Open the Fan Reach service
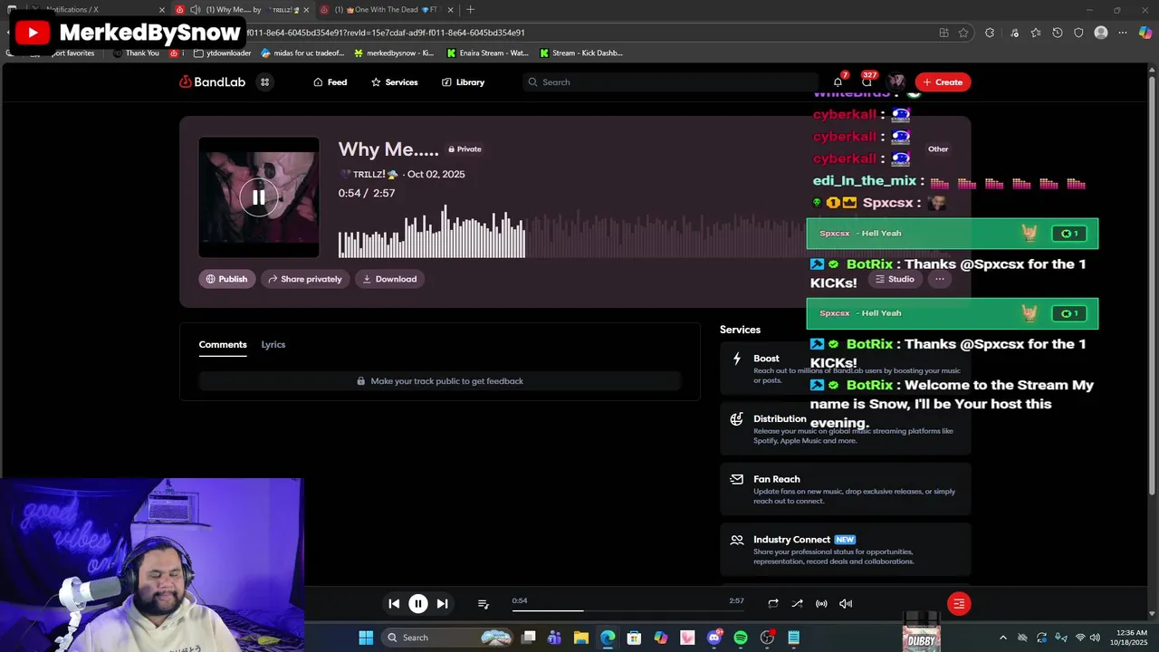The width and height of the screenshot is (1159, 652). [x=846, y=489]
